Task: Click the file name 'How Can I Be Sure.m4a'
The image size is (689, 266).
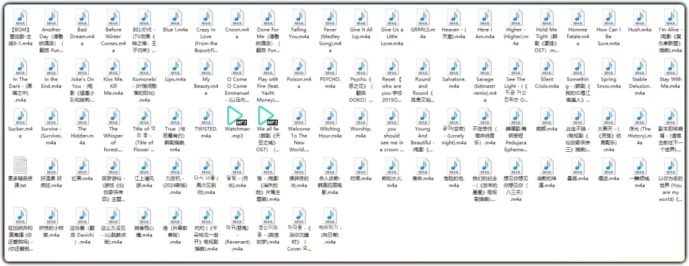Action: [609, 36]
